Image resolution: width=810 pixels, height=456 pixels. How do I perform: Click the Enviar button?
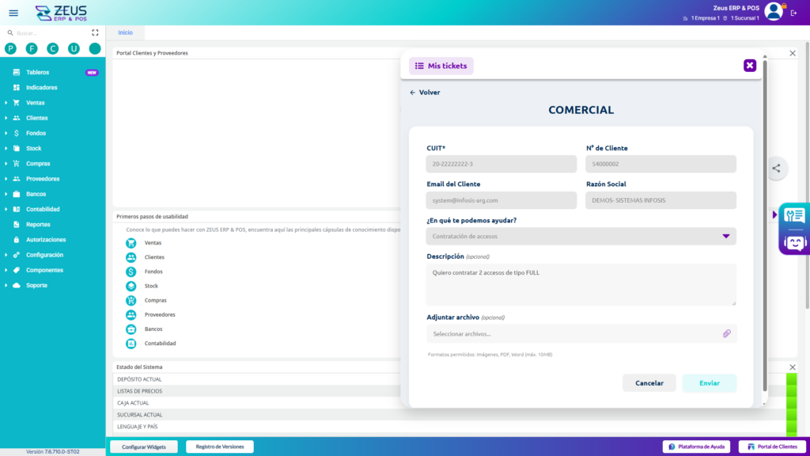709,383
